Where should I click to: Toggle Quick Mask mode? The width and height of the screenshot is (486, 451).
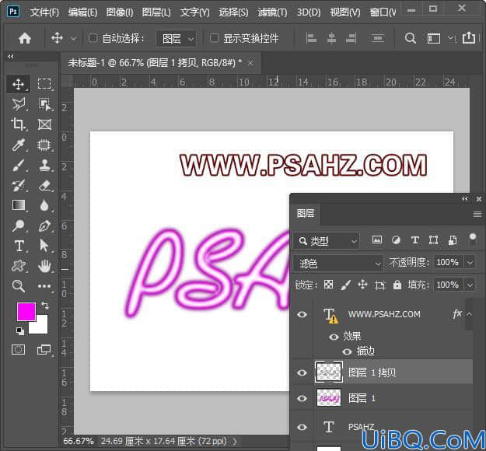point(19,350)
